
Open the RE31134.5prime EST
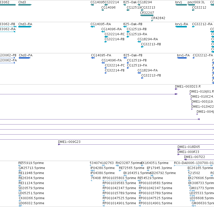click(20, 186)
